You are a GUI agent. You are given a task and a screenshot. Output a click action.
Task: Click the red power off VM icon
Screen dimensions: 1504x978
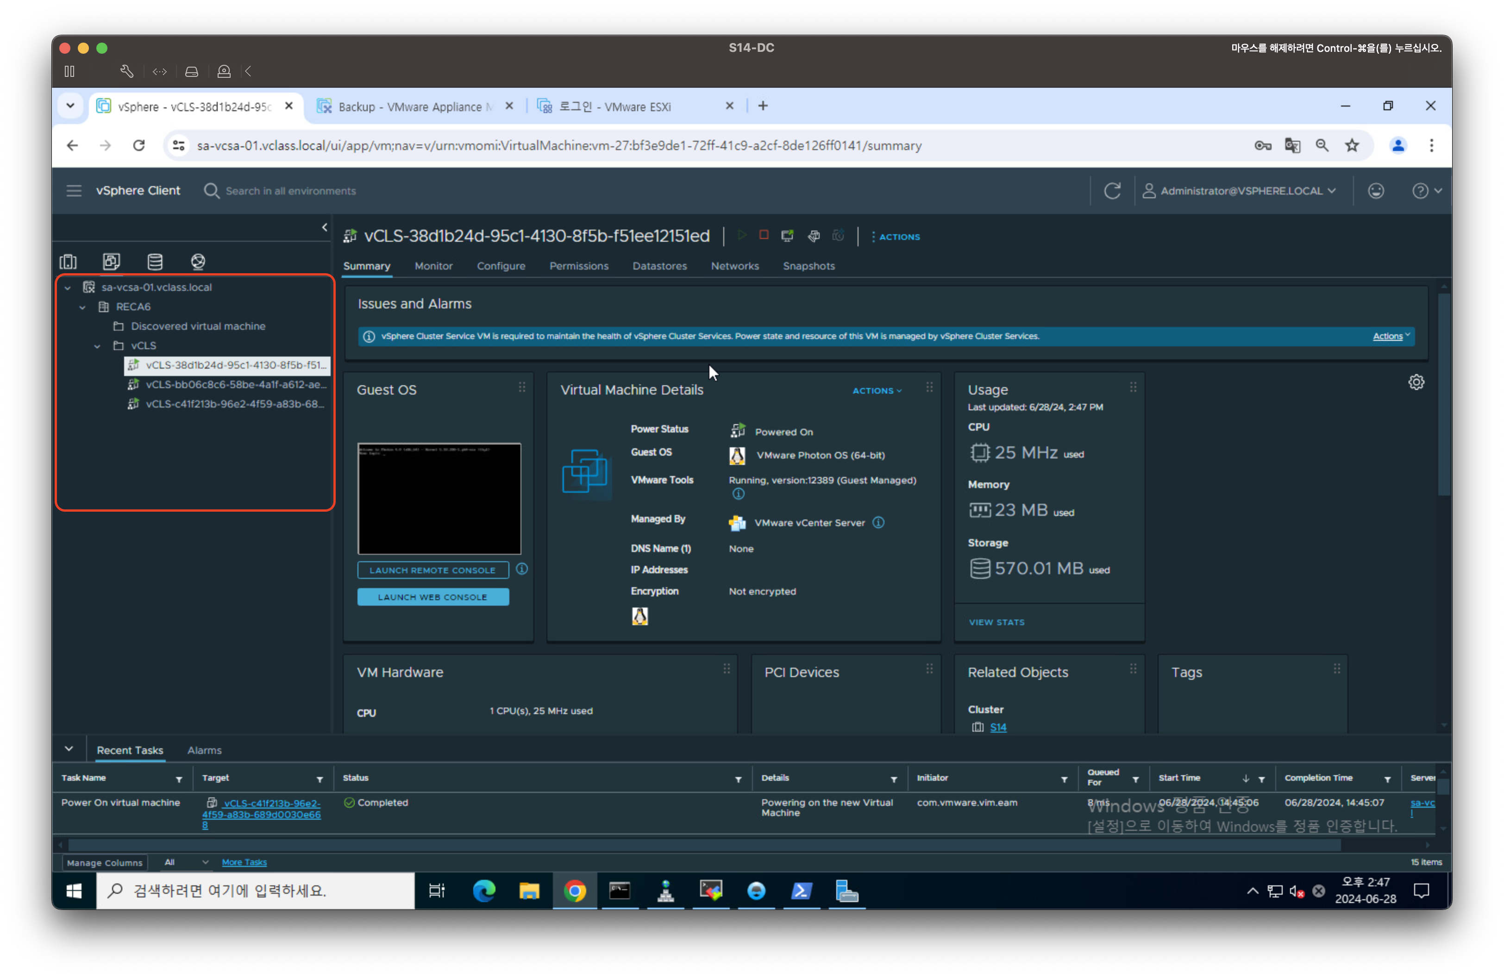(x=764, y=236)
